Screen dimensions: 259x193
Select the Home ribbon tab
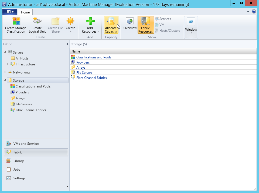pyautogui.click(x=25, y=12)
